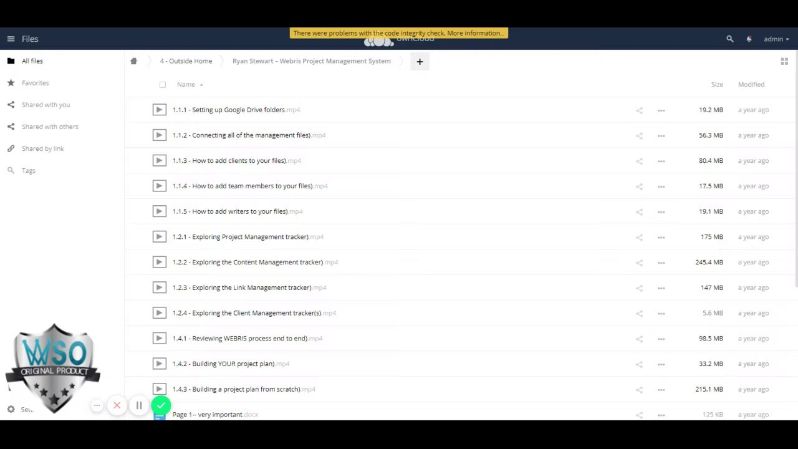This screenshot has width=798, height=449.
Task: Select All files in sidebar
Action: tap(32, 61)
